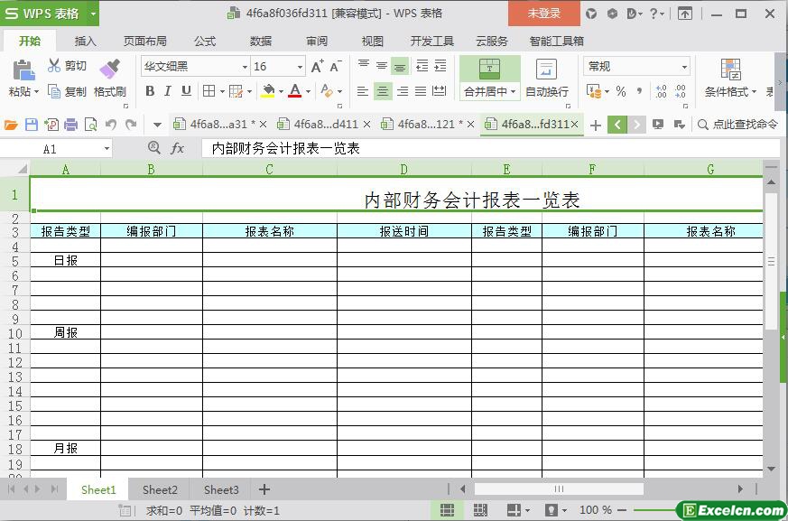Toggle Bold formatting
This screenshot has width=788, height=521.
(150, 91)
